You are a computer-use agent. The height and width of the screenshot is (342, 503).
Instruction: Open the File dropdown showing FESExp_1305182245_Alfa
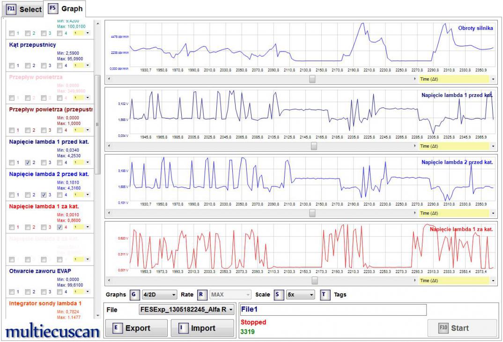pos(186,310)
